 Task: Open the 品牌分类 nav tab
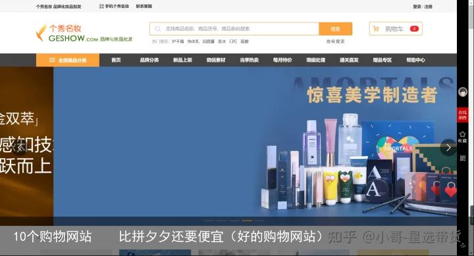click(149, 60)
